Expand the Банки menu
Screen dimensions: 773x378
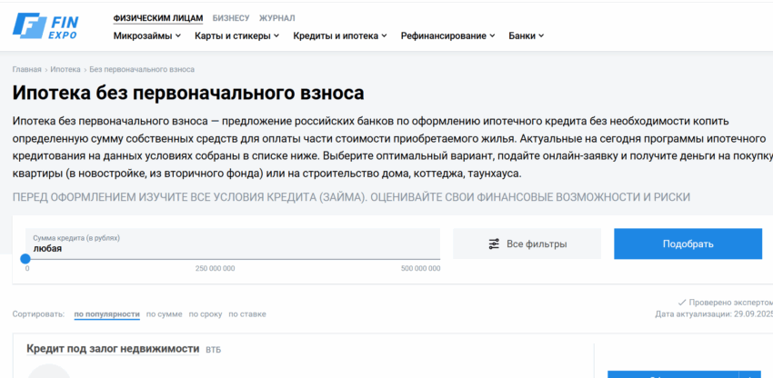point(526,36)
